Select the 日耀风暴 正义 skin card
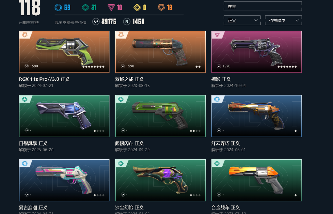 (64, 116)
